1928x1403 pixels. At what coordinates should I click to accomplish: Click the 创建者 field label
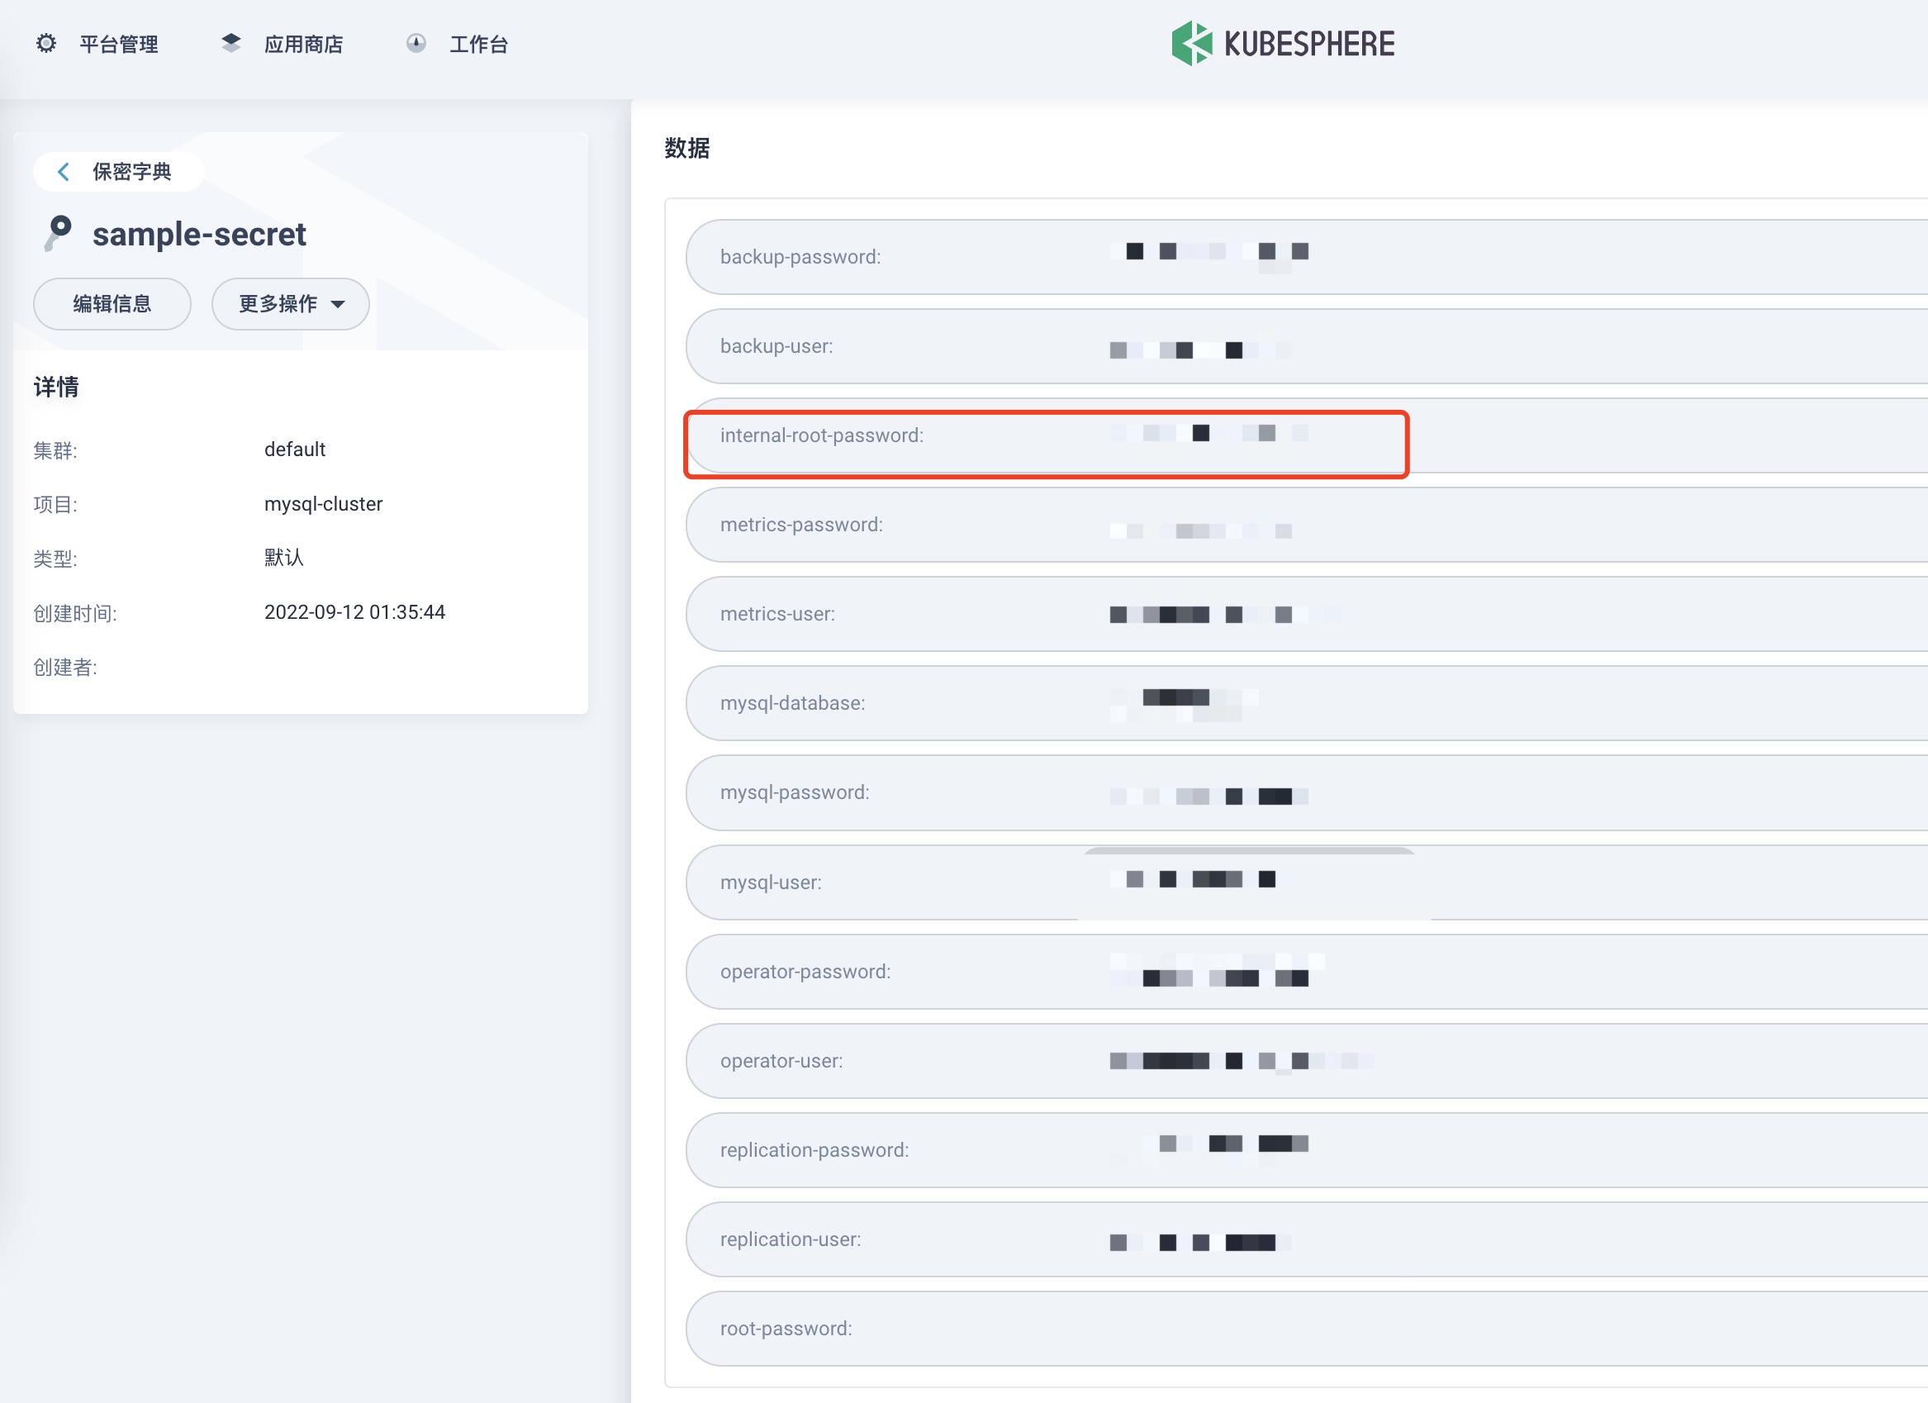65,668
